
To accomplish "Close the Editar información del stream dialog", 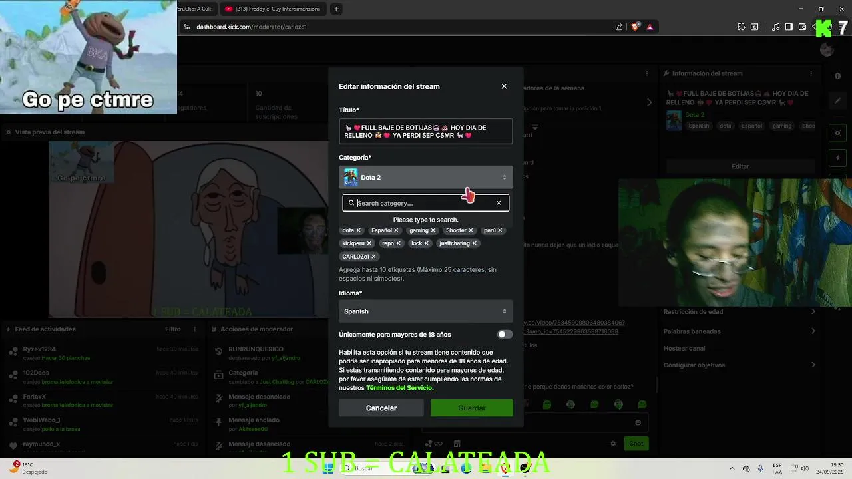I will pyautogui.click(x=504, y=86).
